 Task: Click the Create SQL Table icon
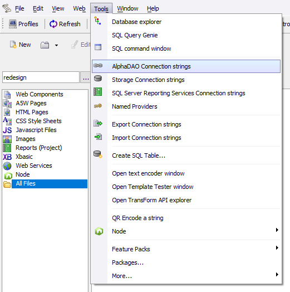[x=98, y=154]
